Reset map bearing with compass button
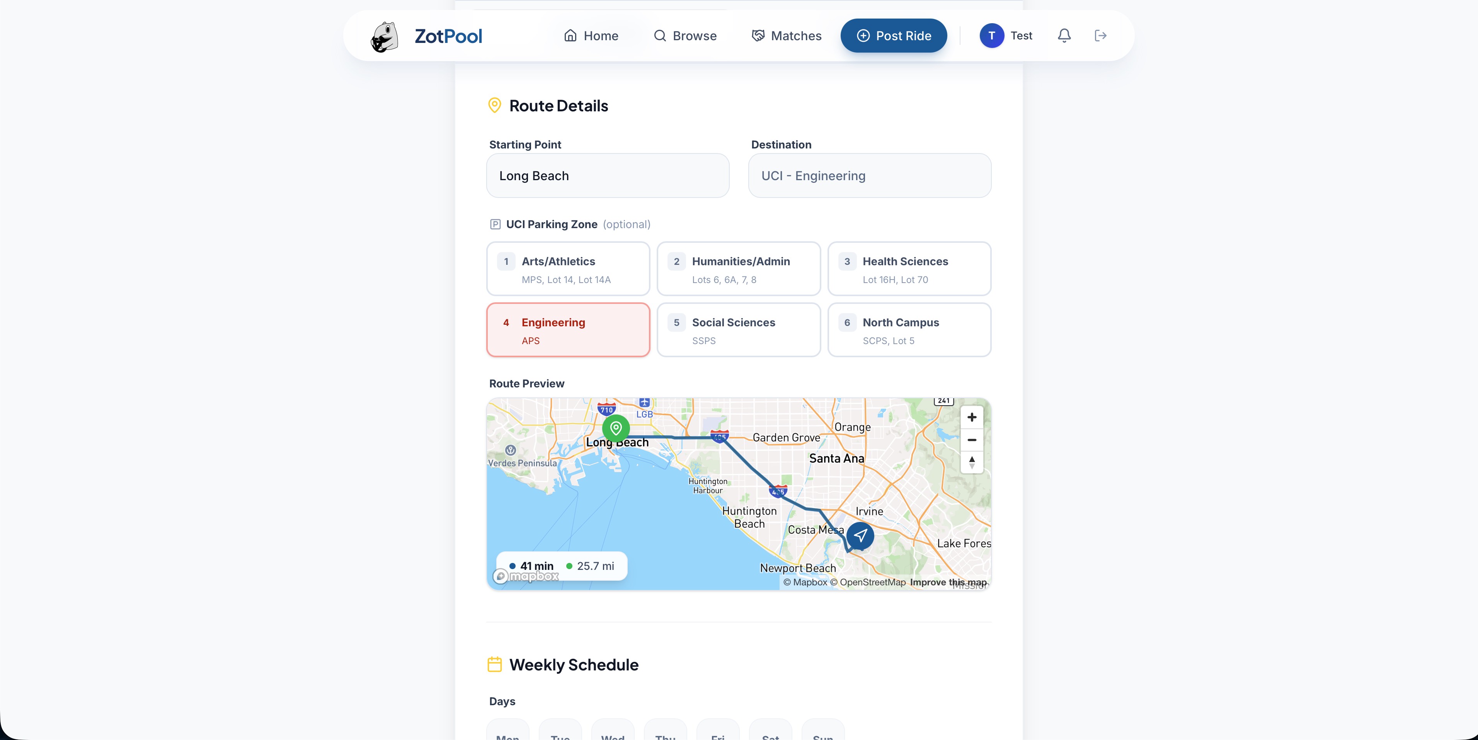Viewport: 1478px width, 740px height. pyautogui.click(x=971, y=462)
